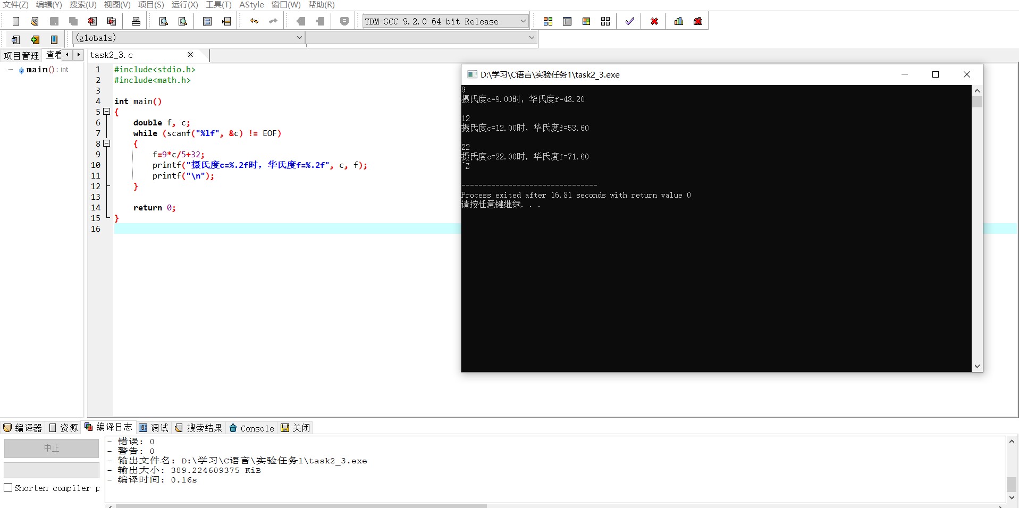Click the Debug bug icon

tap(698, 21)
